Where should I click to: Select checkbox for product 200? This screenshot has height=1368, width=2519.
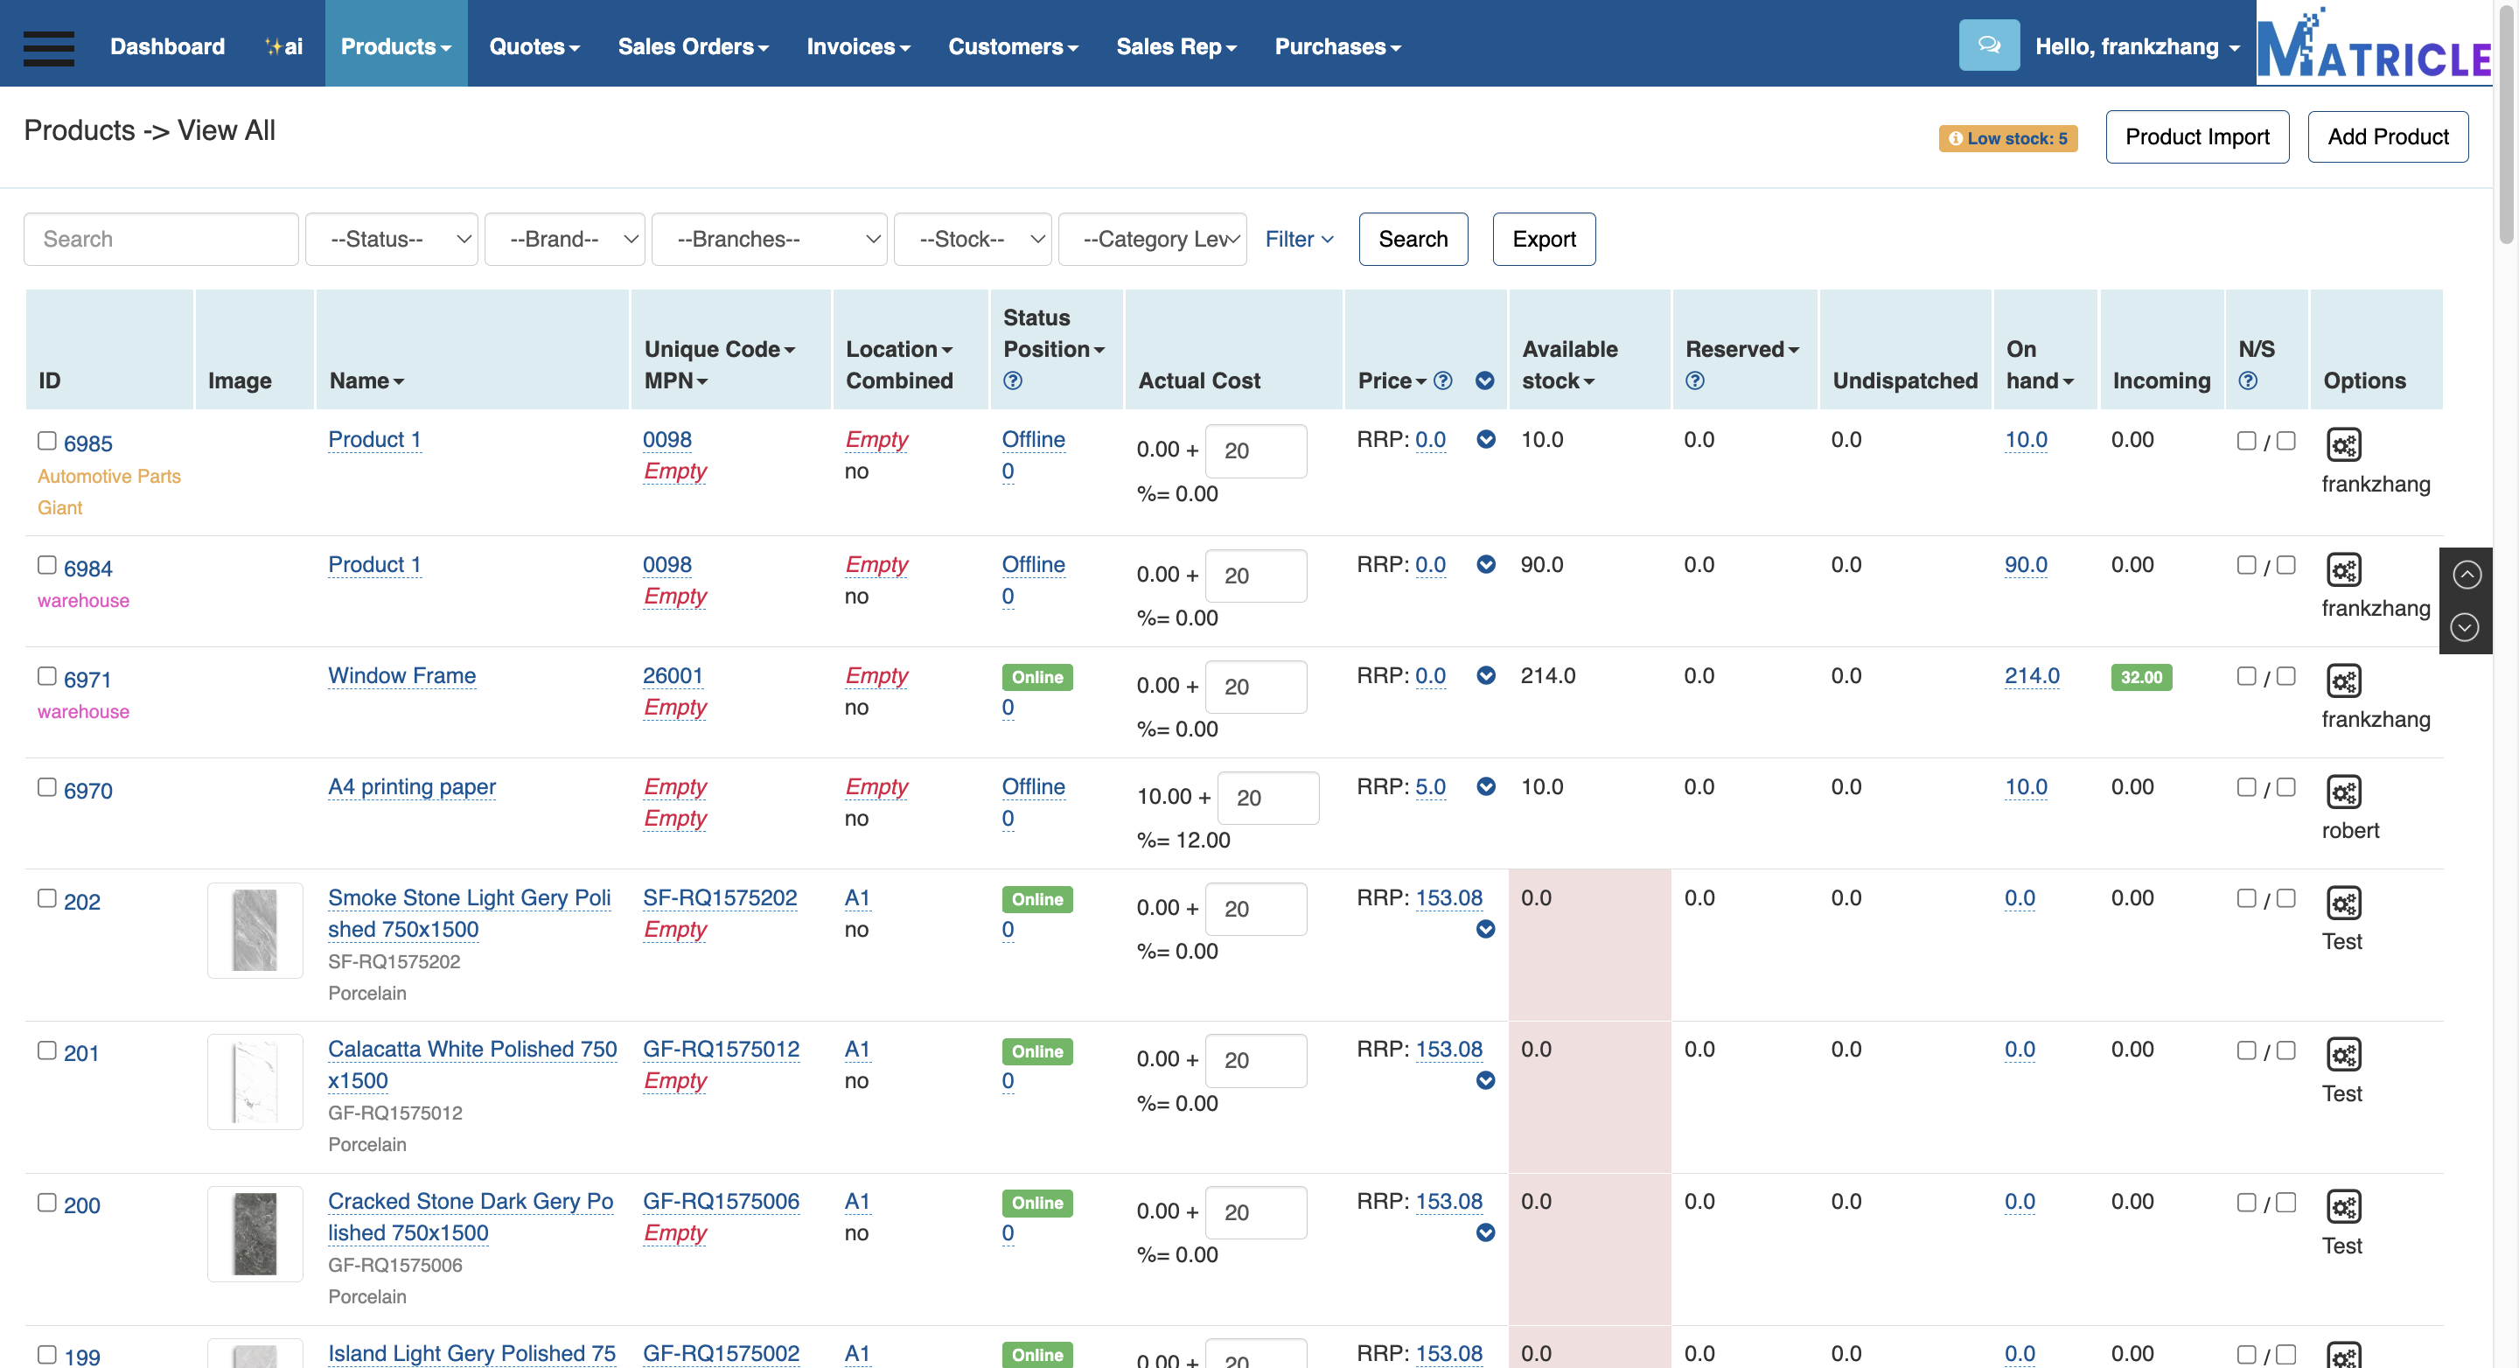coord(47,1203)
